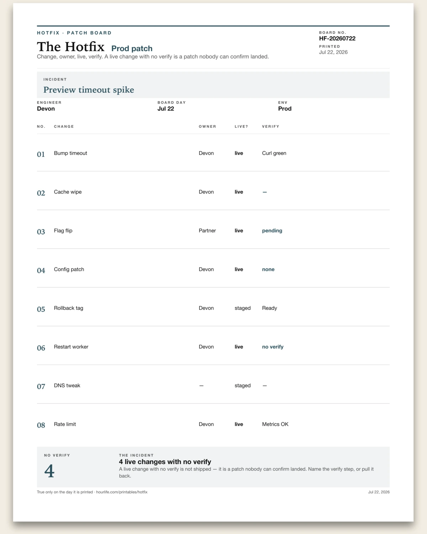
Task: Select the no verify status on Restart worker
Action: pos(273,347)
